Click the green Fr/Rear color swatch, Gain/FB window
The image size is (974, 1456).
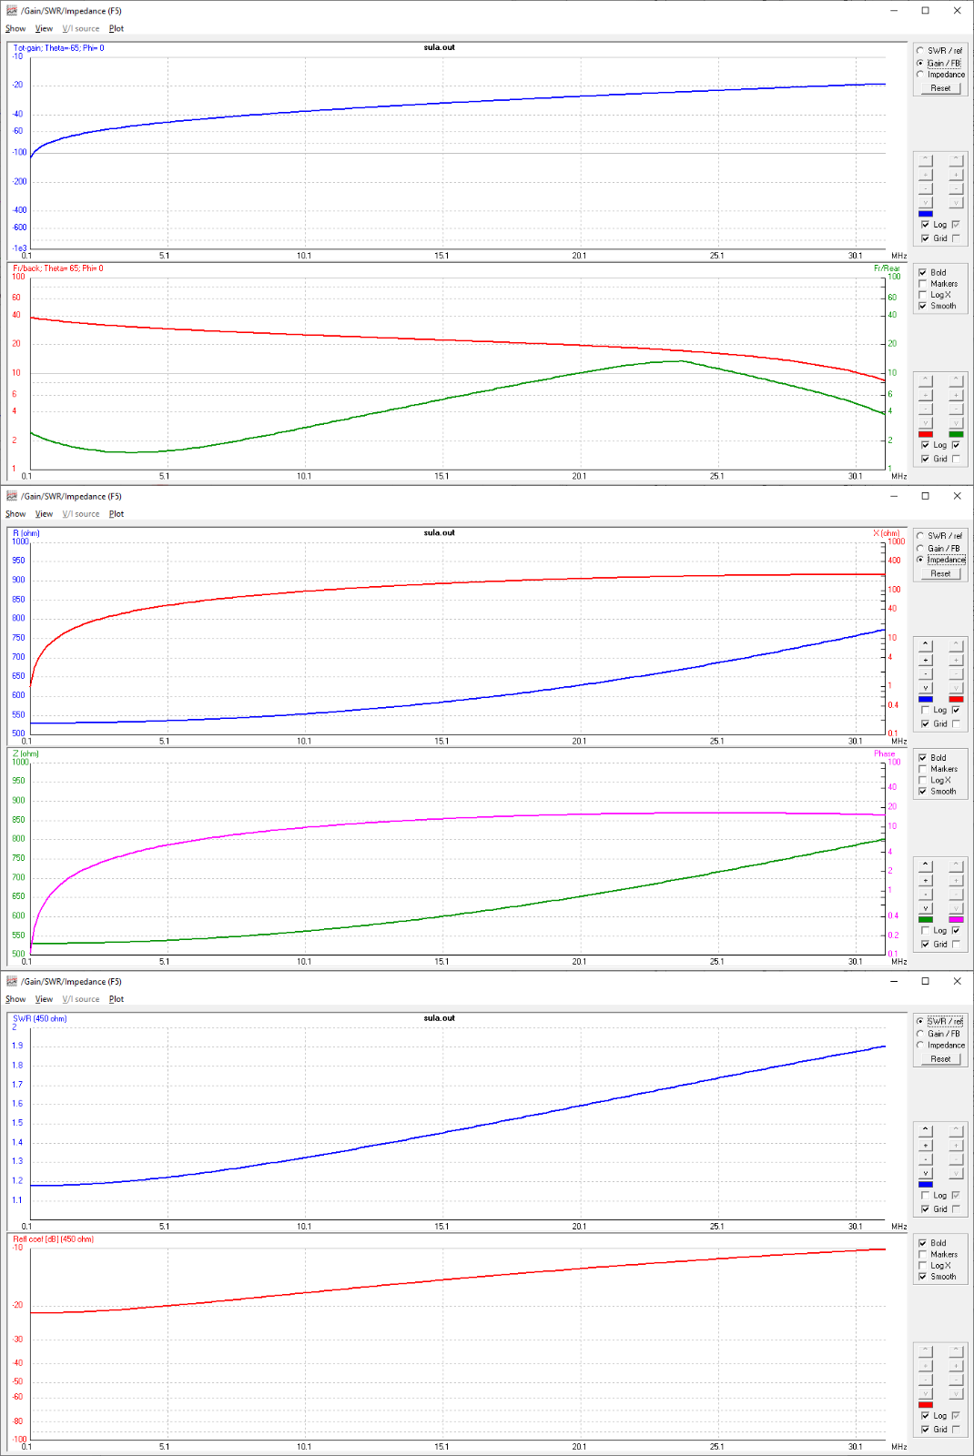click(956, 434)
